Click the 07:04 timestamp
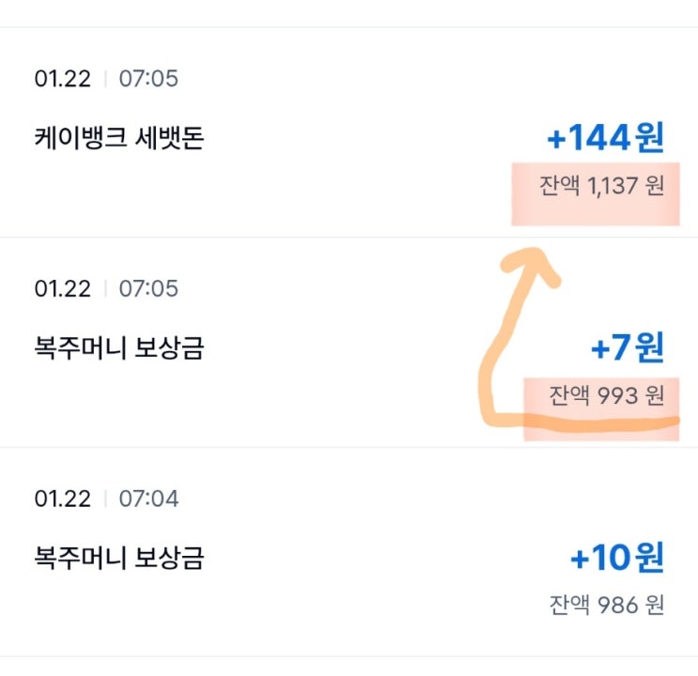The image size is (698, 676). pos(148,499)
